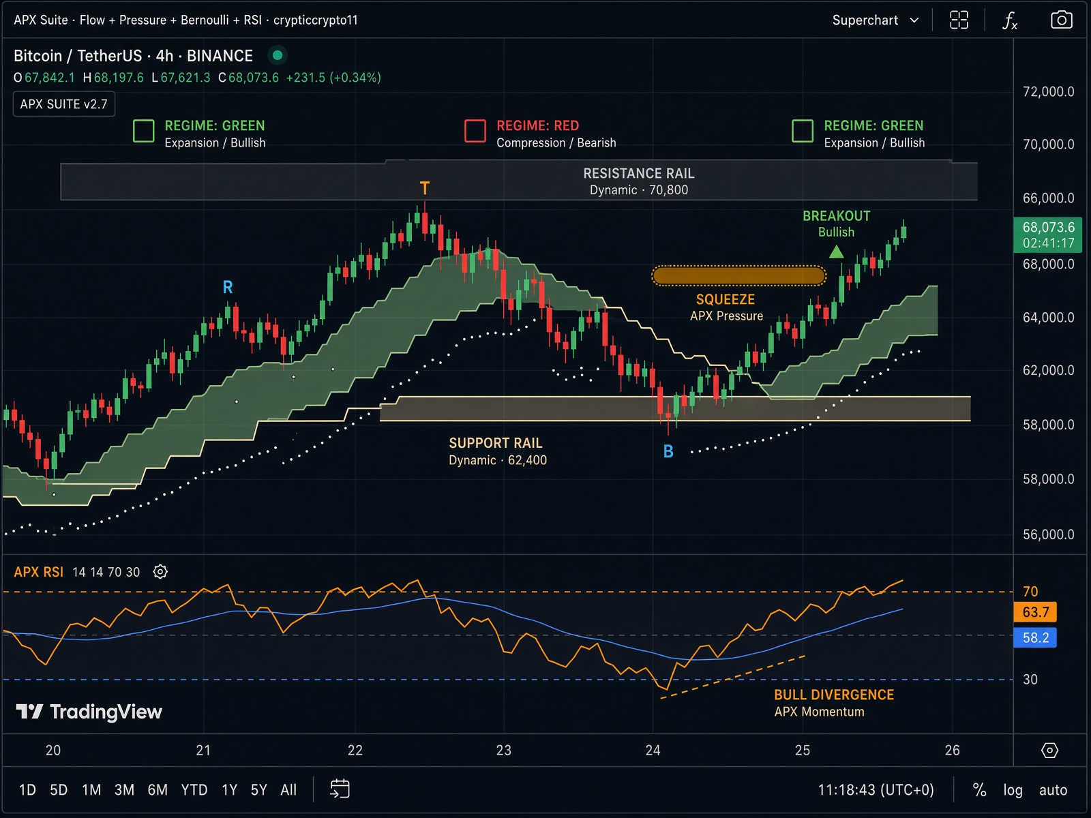Viewport: 1091px width, 818px height.
Task: Click the current price label 68,073.6
Action: (1048, 234)
